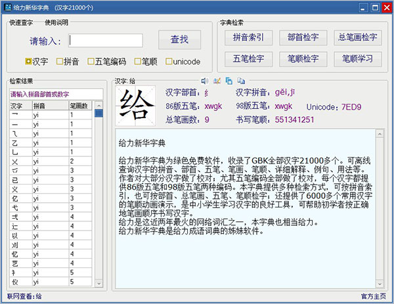Play pronunciation with the speaker icon
The width and height of the screenshot is (394, 304).
[x=204, y=81]
